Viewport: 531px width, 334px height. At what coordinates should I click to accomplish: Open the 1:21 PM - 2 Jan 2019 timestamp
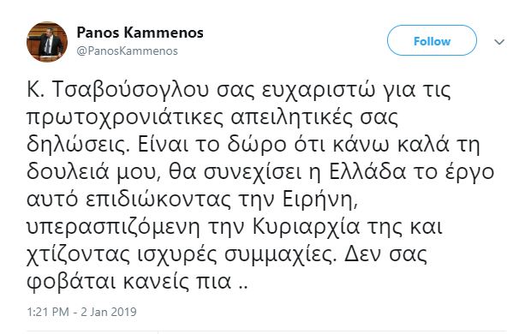pos(81,312)
